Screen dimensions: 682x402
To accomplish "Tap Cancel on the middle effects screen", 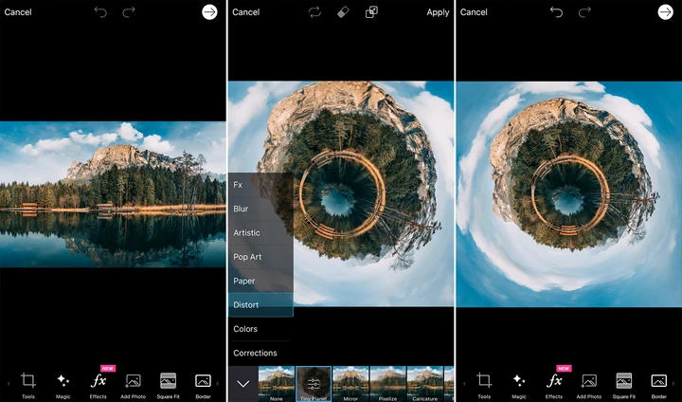I will [245, 12].
